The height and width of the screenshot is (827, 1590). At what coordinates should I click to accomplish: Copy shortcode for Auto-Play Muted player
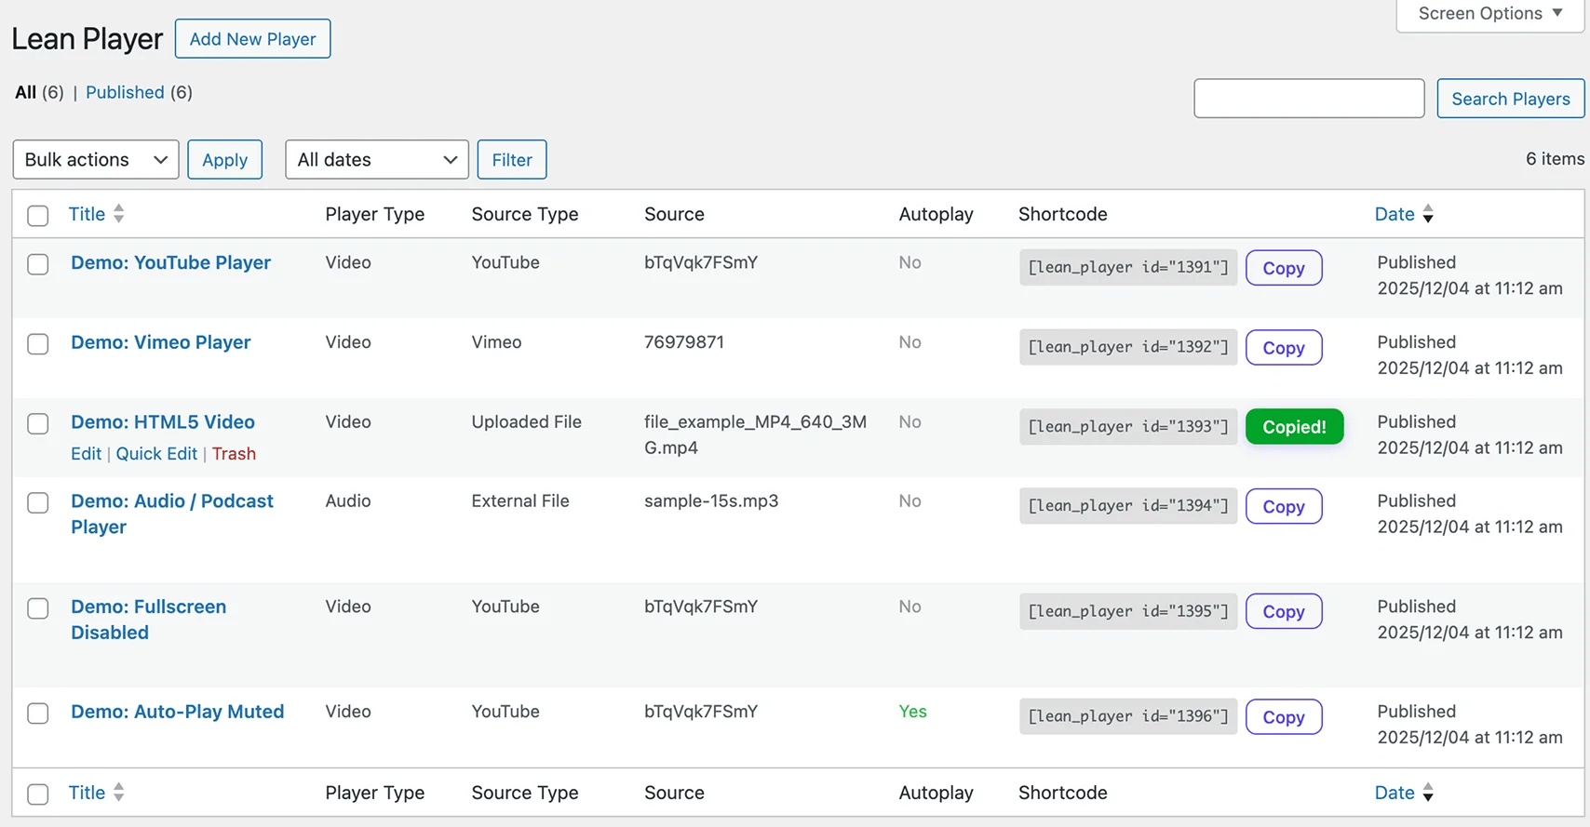coord(1283,717)
